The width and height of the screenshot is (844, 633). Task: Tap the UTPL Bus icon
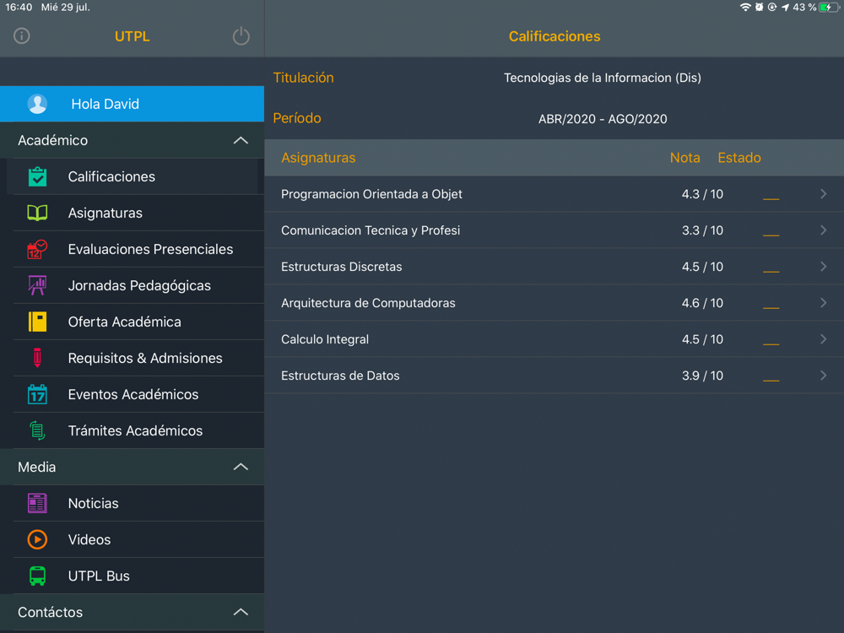pyautogui.click(x=37, y=576)
